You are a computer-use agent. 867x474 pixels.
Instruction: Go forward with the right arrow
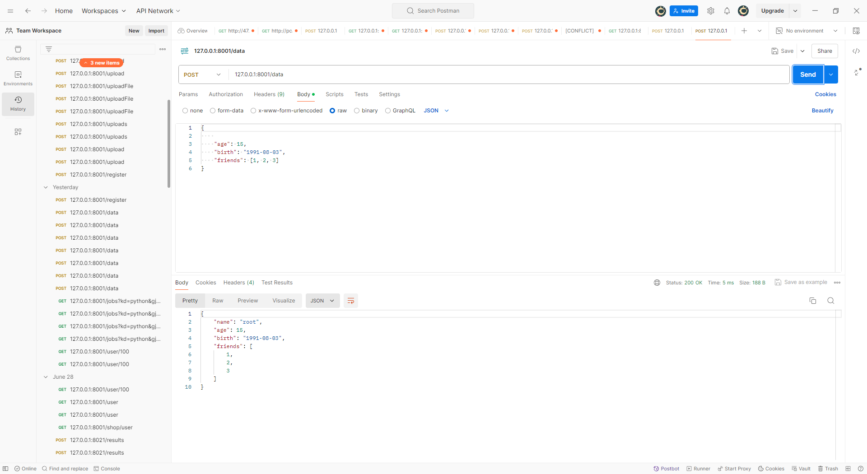click(44, 11)
